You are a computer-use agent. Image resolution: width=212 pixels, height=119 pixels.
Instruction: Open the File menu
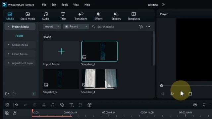pyautogui.click(x=44, y=5)
